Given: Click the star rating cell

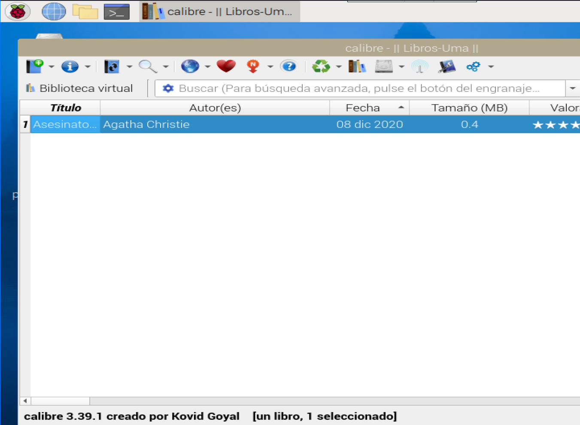Looking at the screenshot, I should point(555,124).
